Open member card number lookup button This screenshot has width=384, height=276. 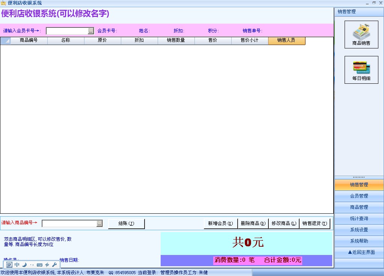tap(91, 31)
